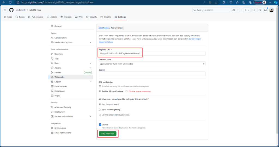Click the Issues shortcut icon in header
This screenshot has width=279, height=147.
click(254, 10)
